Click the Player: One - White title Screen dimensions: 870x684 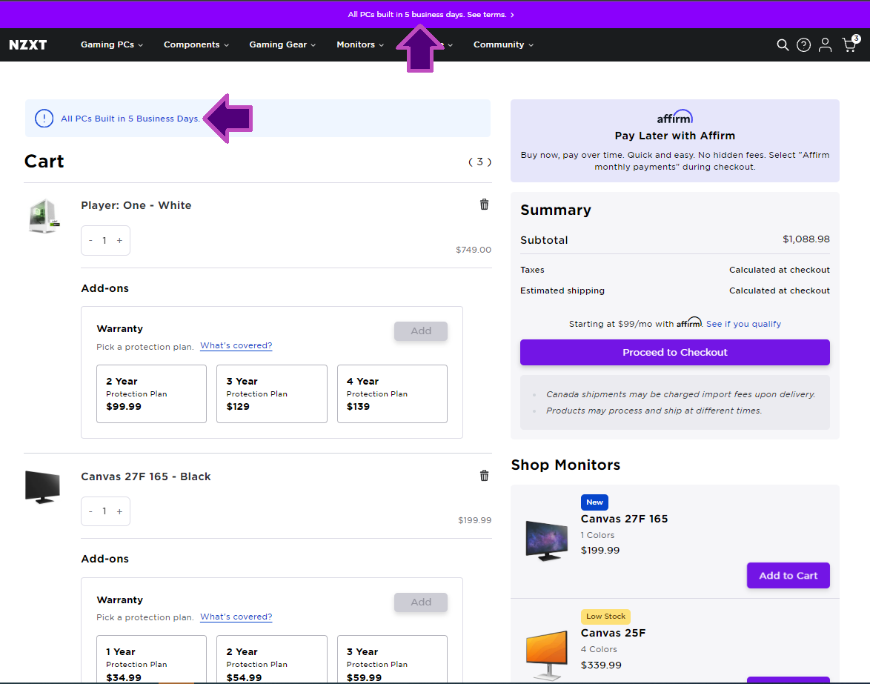click(136, 205)
